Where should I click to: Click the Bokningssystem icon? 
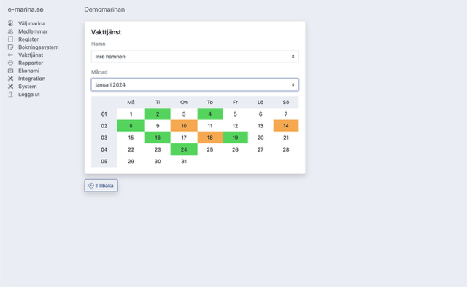point(11,47)
